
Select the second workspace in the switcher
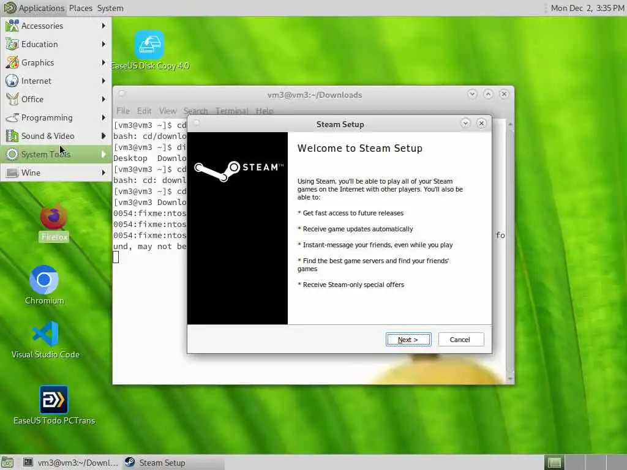[575, 463]
